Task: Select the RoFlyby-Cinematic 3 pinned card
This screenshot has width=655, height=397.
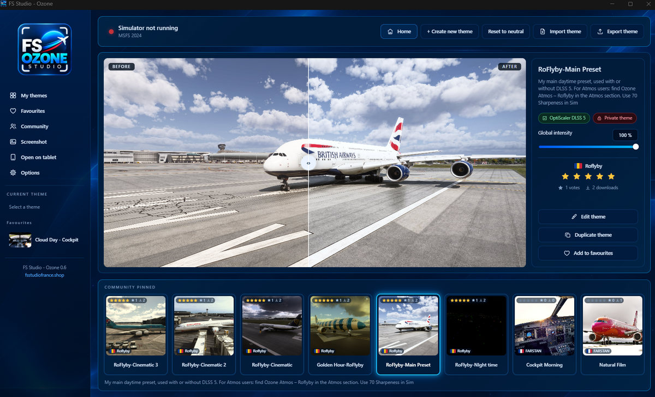Action: coord(136,335)
